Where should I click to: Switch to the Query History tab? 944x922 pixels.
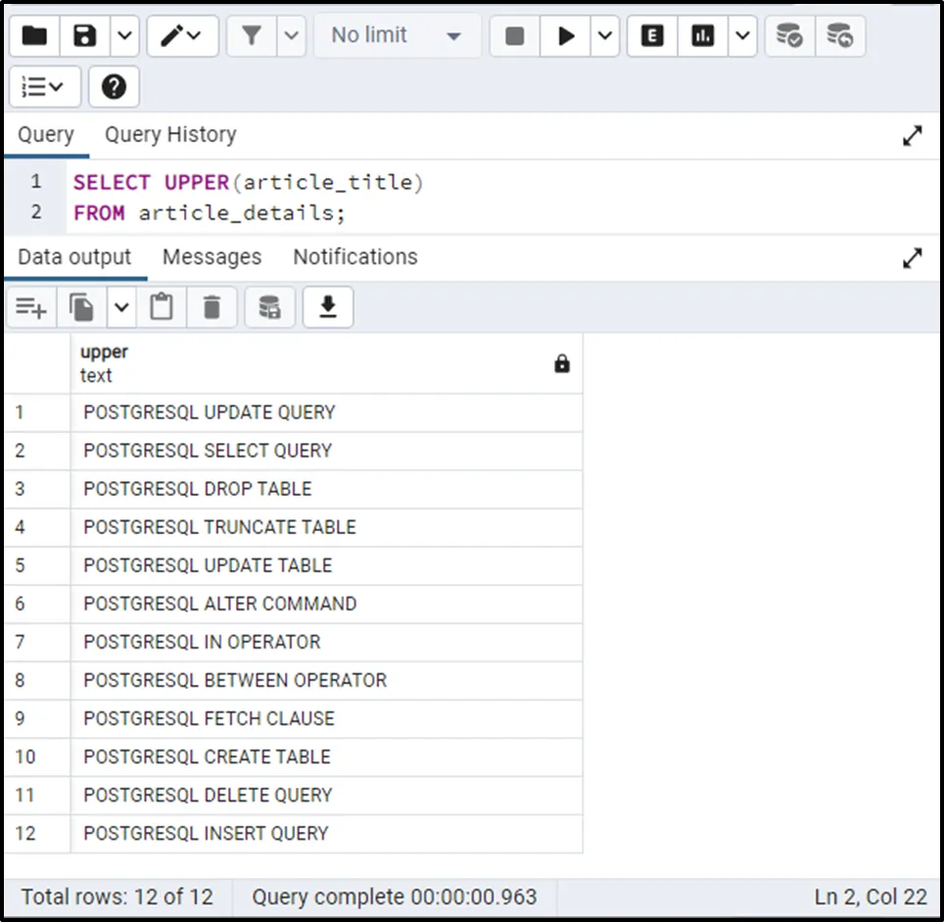(170, 135)
